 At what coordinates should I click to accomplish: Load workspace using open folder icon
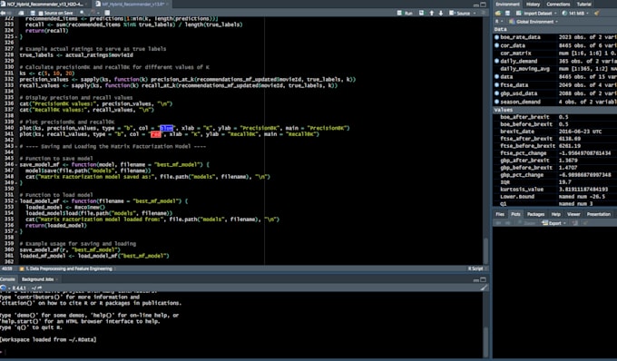click(498, 13)
